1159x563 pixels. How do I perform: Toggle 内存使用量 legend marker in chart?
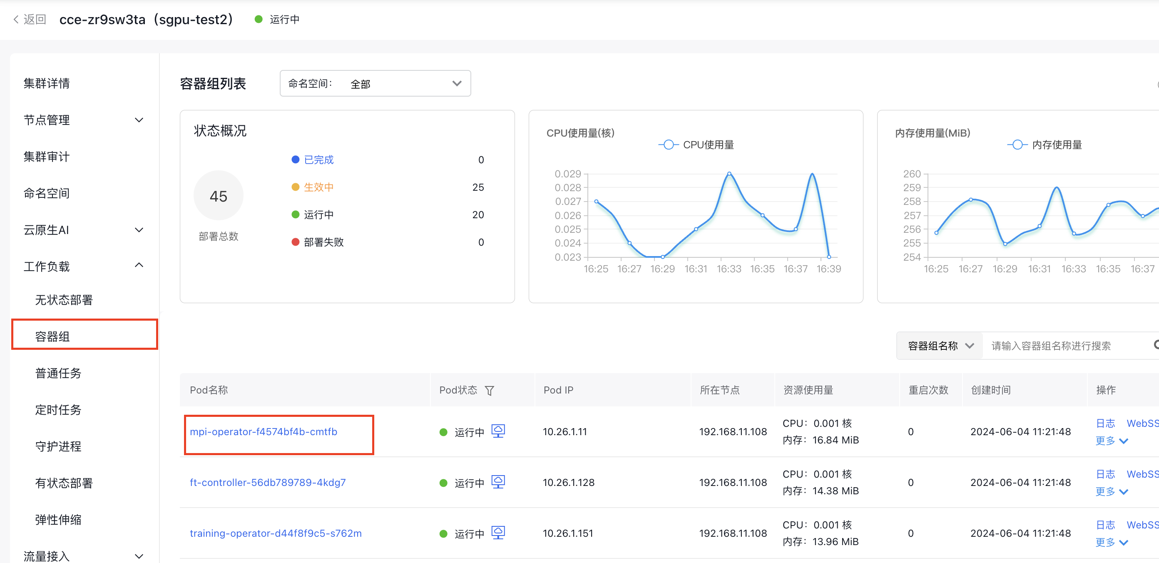(1017, 144)
